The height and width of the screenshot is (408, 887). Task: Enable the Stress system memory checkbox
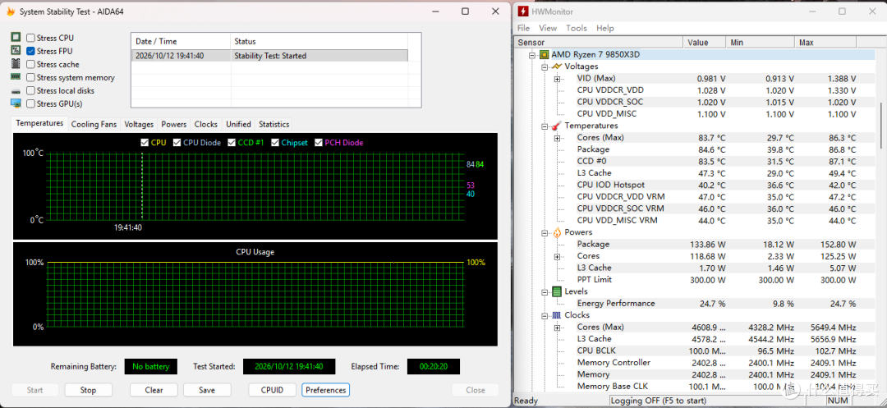pos(30,77)
